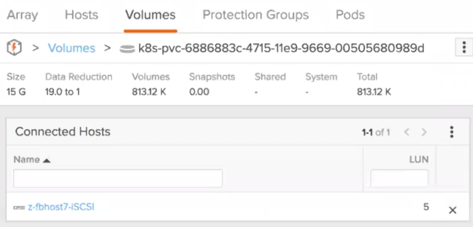The image size is (473, 227).
Task: Click the Pure Storage array home icon
Action: click(14, 49)
